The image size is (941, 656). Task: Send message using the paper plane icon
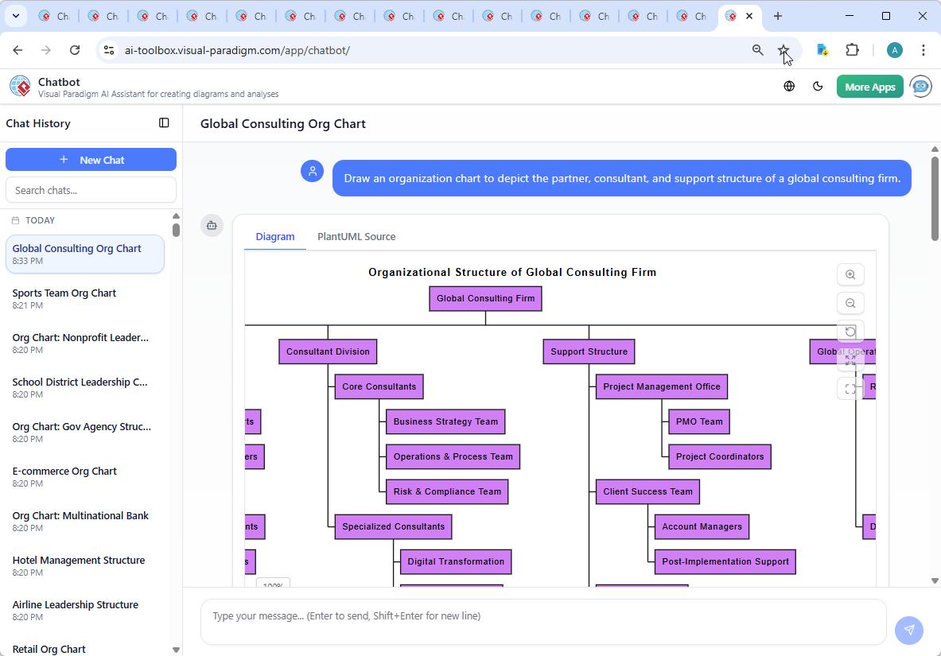click(909, 630)
